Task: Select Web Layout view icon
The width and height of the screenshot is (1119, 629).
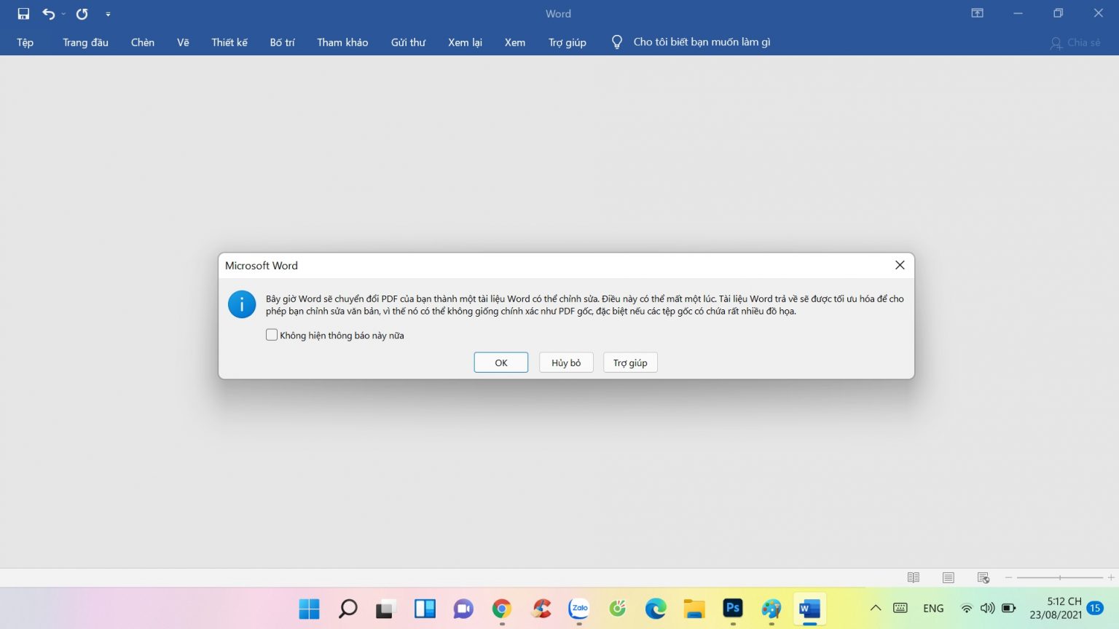Action: (x=983, y=577)
